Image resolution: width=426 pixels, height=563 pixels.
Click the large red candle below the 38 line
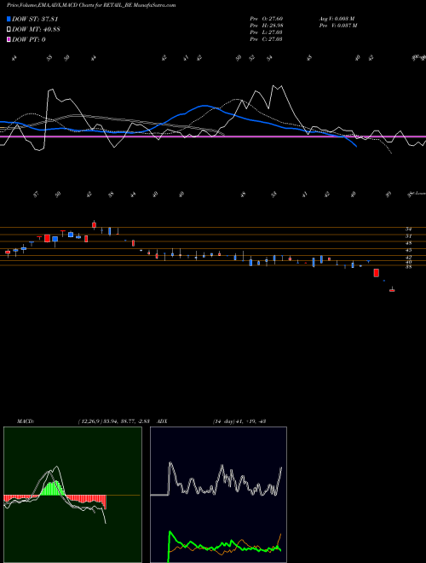tap(376, 273)
